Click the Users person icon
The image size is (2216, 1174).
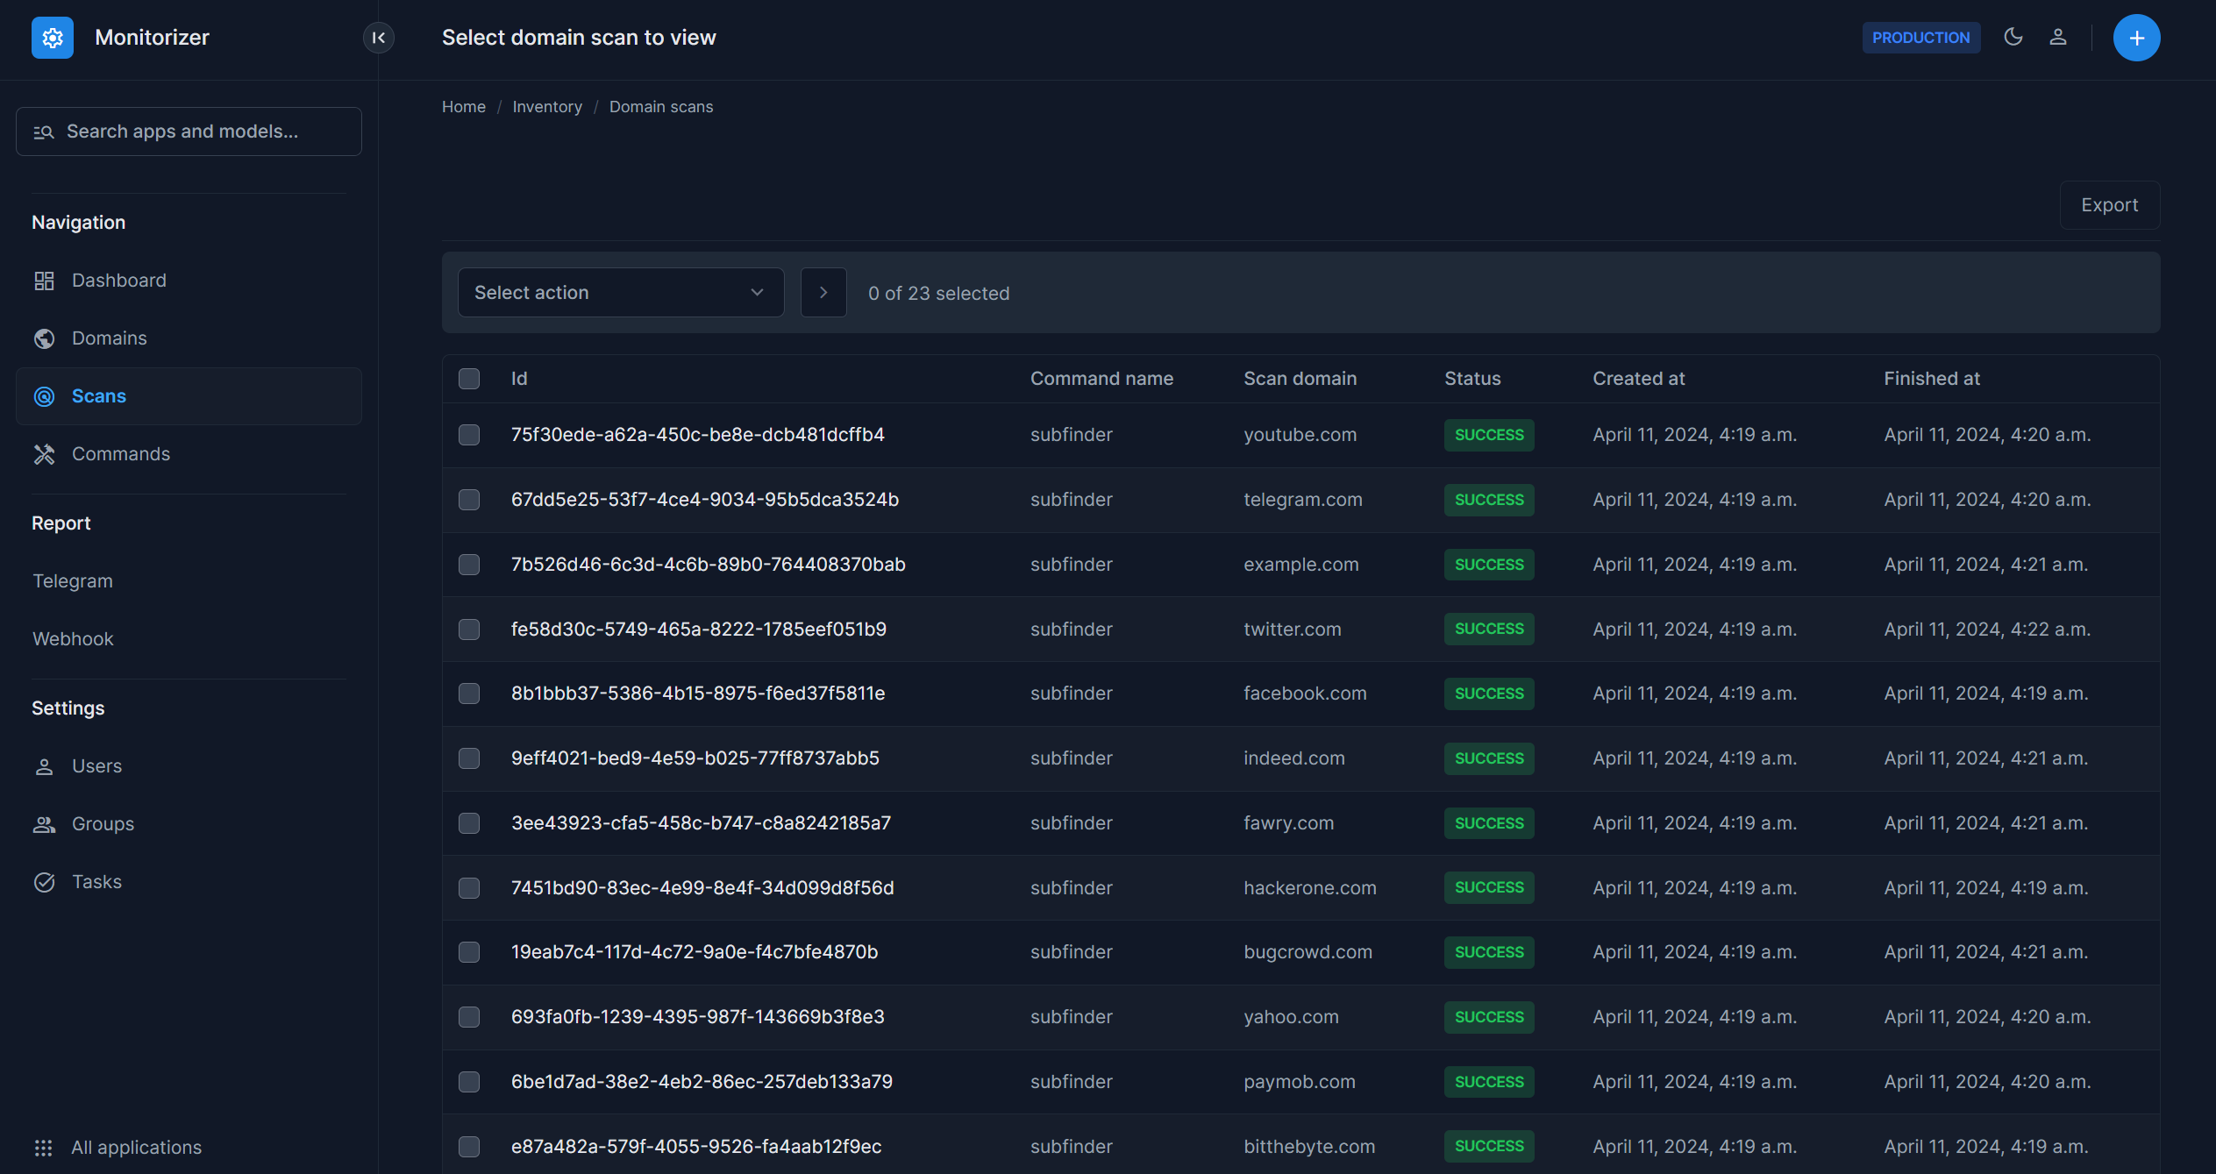coord(44,766)
